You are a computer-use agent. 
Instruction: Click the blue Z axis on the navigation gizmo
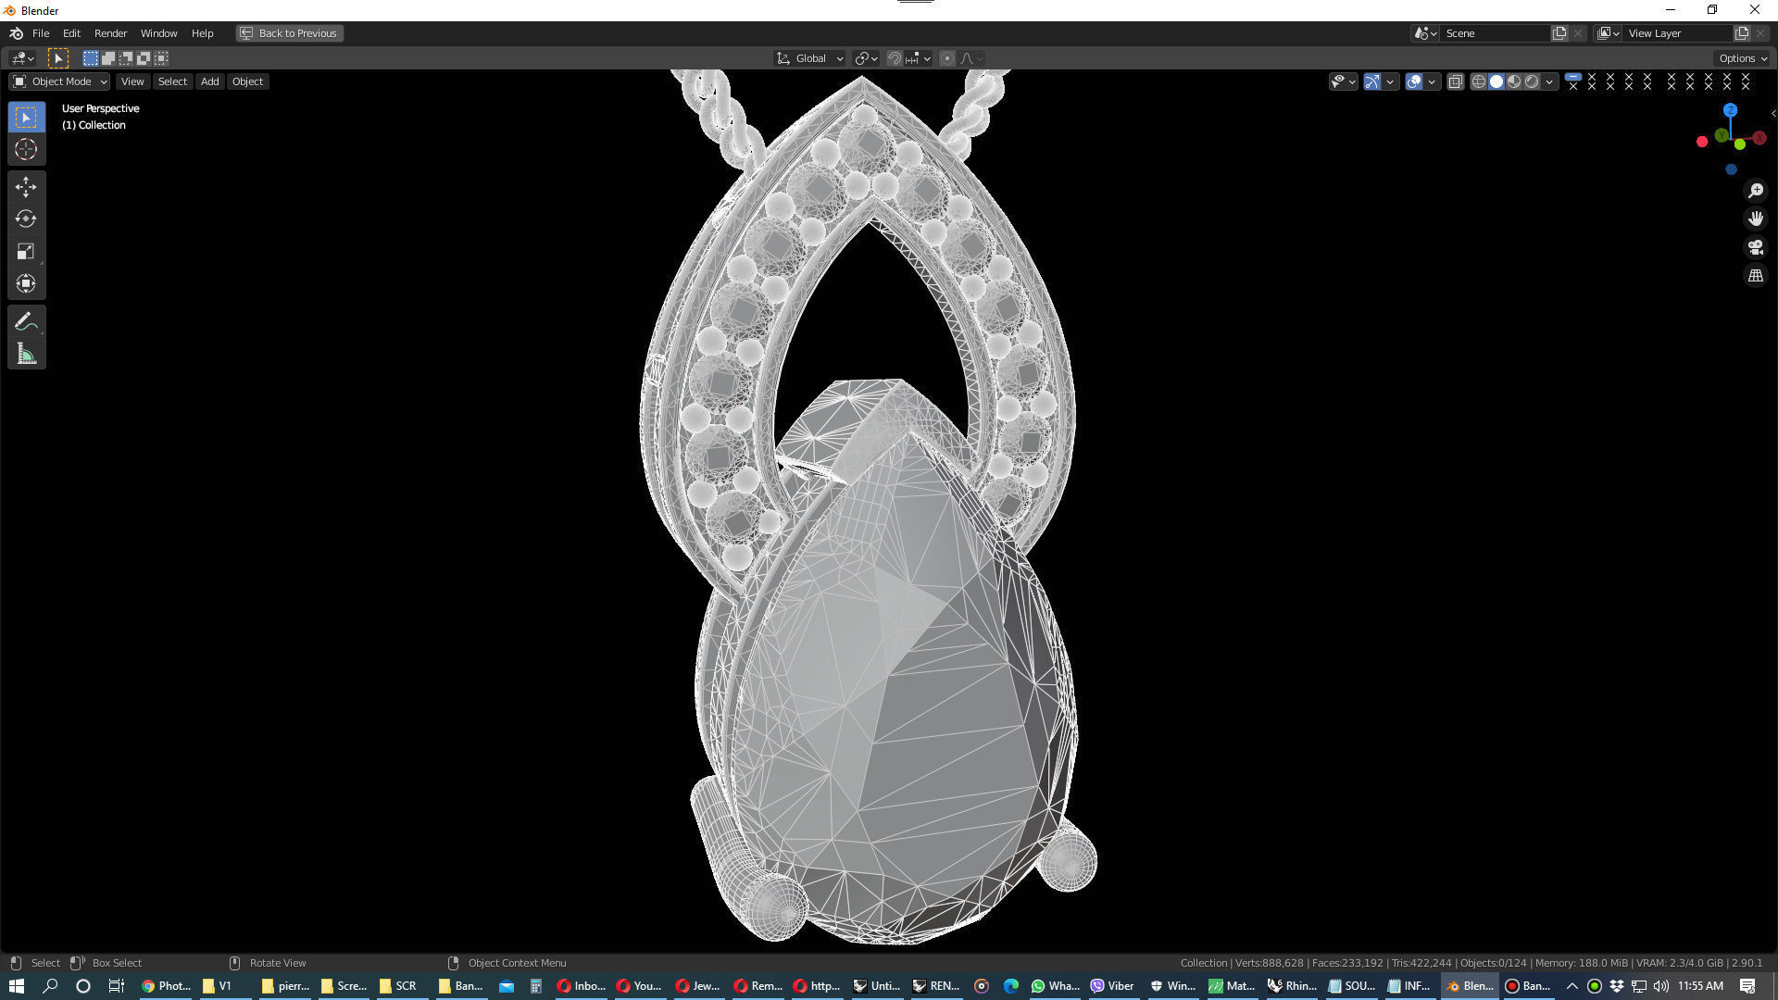pyautogui.click(x=1730, y=110)
